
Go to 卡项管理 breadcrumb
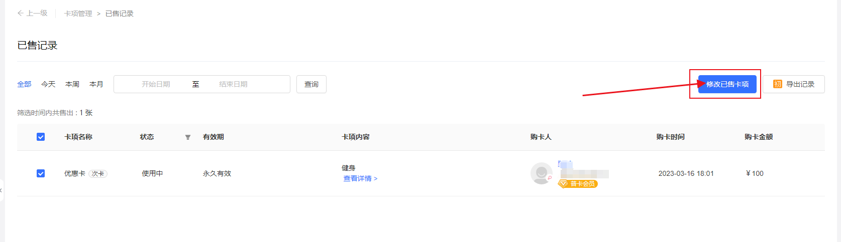tap(78, 14)
